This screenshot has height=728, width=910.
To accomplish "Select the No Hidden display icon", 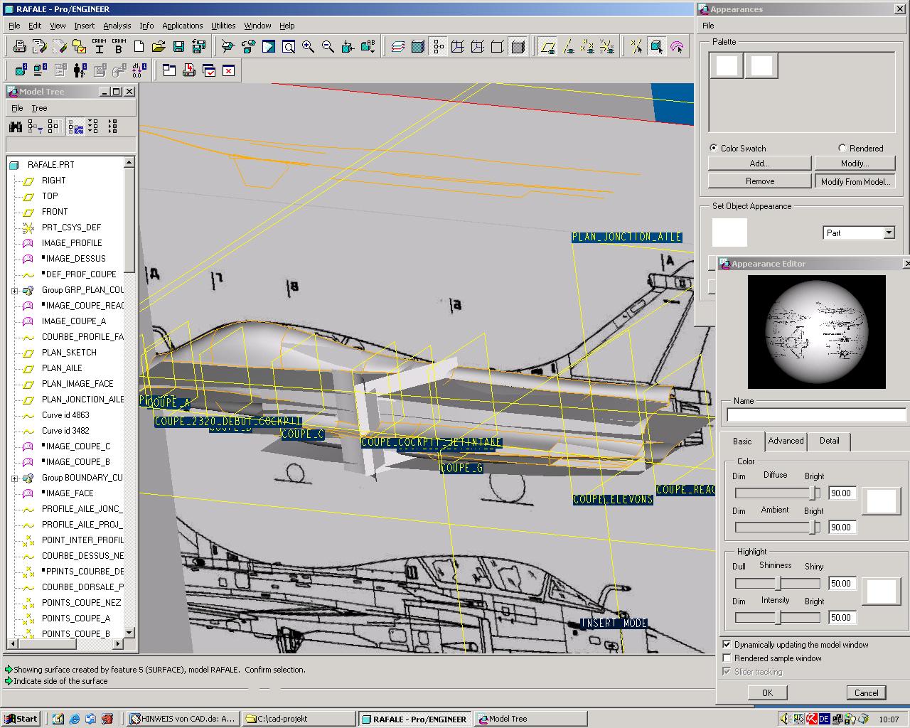I will click(x=498, y=47).
